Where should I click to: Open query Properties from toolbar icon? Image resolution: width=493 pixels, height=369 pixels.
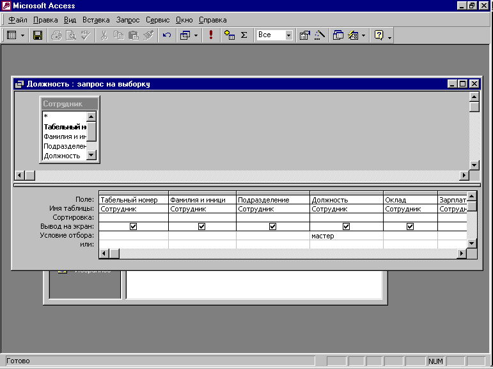304,35
